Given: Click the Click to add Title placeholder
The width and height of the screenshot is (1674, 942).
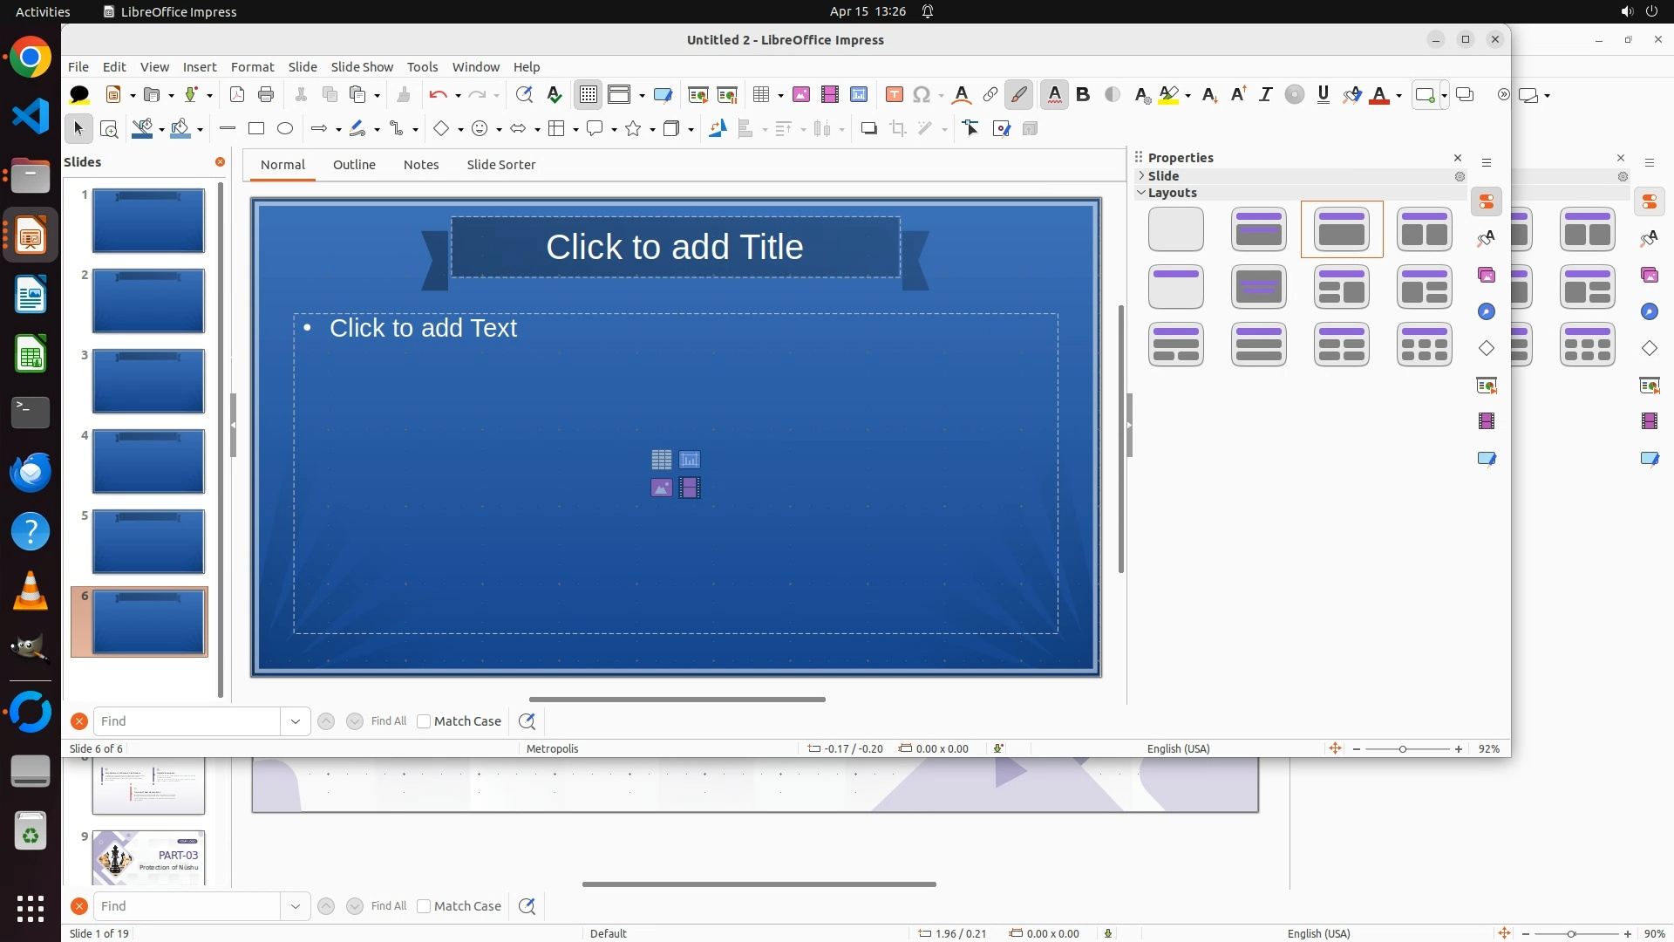Looking at the screenshot, I should coord(675,248).
